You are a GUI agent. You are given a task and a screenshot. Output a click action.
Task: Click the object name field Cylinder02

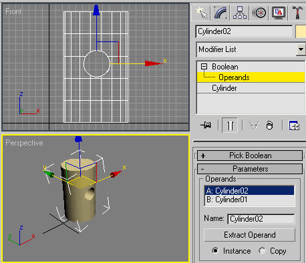[x=245, y=31]
